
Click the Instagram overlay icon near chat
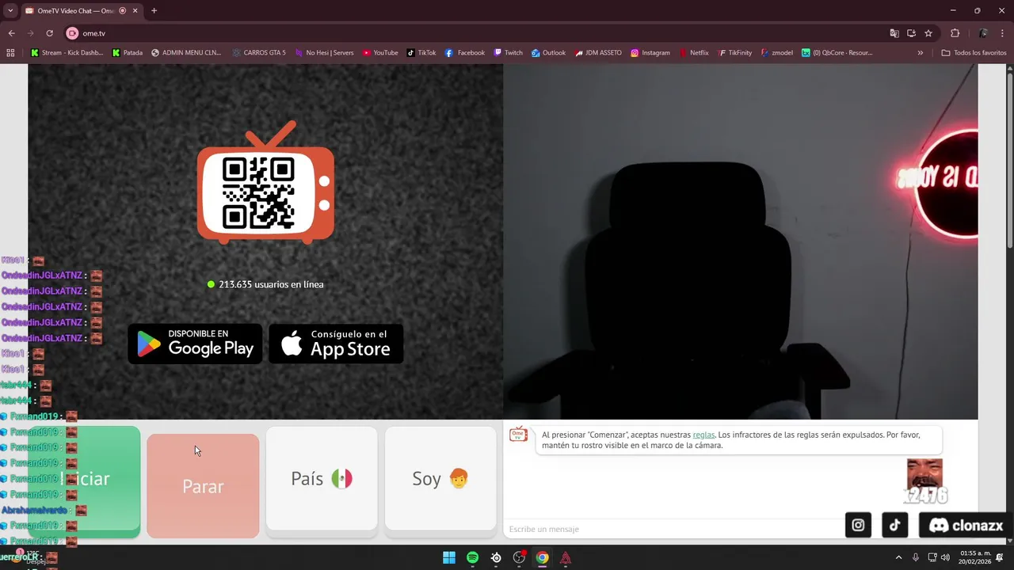858,525
